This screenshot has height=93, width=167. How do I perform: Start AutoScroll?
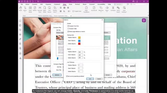(94, 9)
